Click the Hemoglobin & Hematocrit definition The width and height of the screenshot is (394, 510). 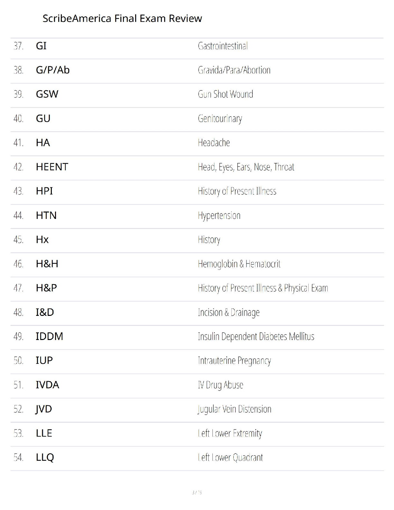coord(239,264)
